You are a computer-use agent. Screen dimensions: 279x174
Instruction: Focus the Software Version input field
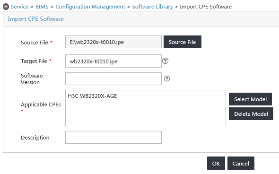(113, 78)
